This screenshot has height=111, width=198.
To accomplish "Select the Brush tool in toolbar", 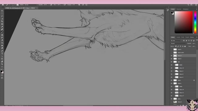I will pyautogui.click(x=2, y=32).
